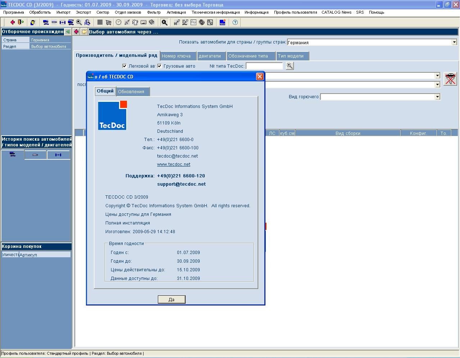Viewport: 460px width, 358px height.
Task: Click the clock icon in toolbar
Action: coord(118,22)
